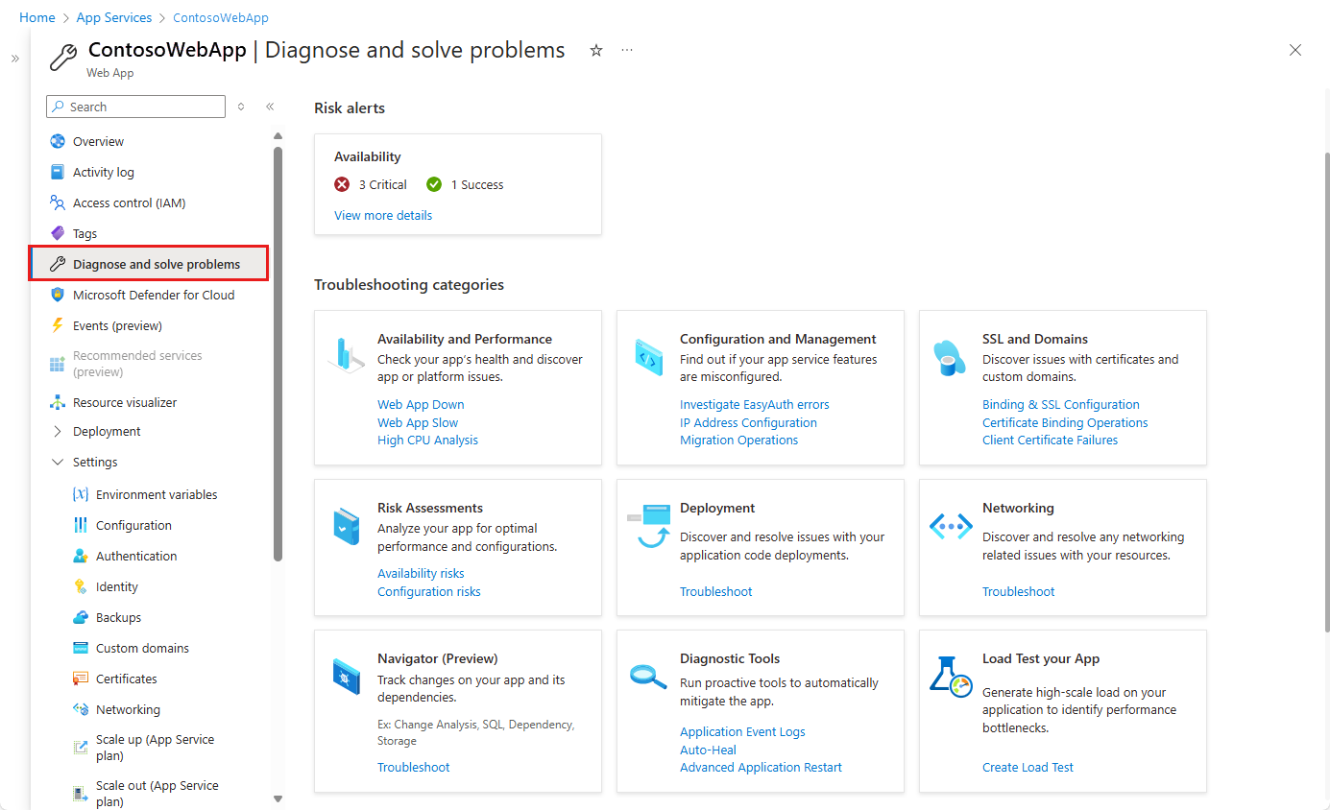Click the Microsoft Defender for Cloud shield icon
This screenshot has width=1330, height=810.
point(58,295)
